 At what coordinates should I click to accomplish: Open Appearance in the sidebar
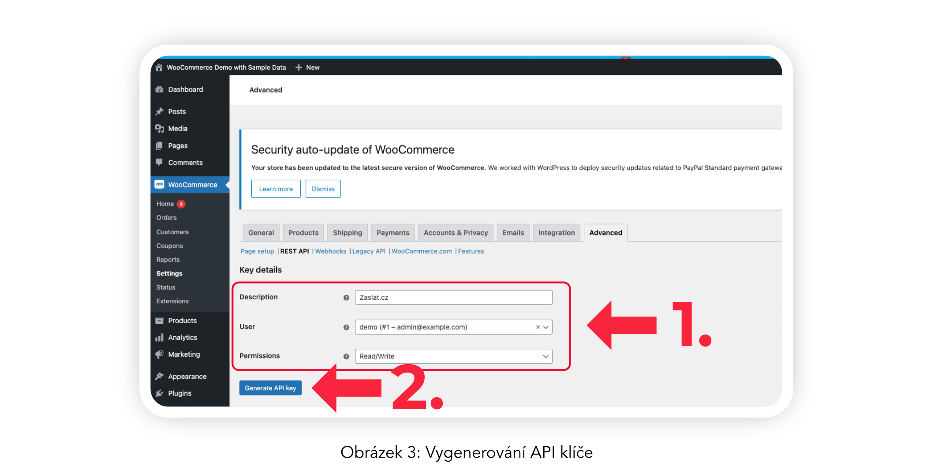[187, 377]
